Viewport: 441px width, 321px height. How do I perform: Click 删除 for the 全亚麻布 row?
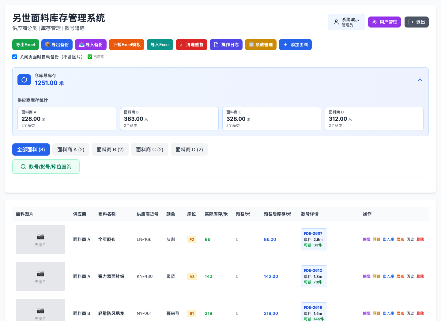(420, 239)
